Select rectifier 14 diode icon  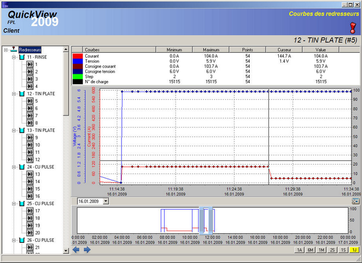click(30, 181)
